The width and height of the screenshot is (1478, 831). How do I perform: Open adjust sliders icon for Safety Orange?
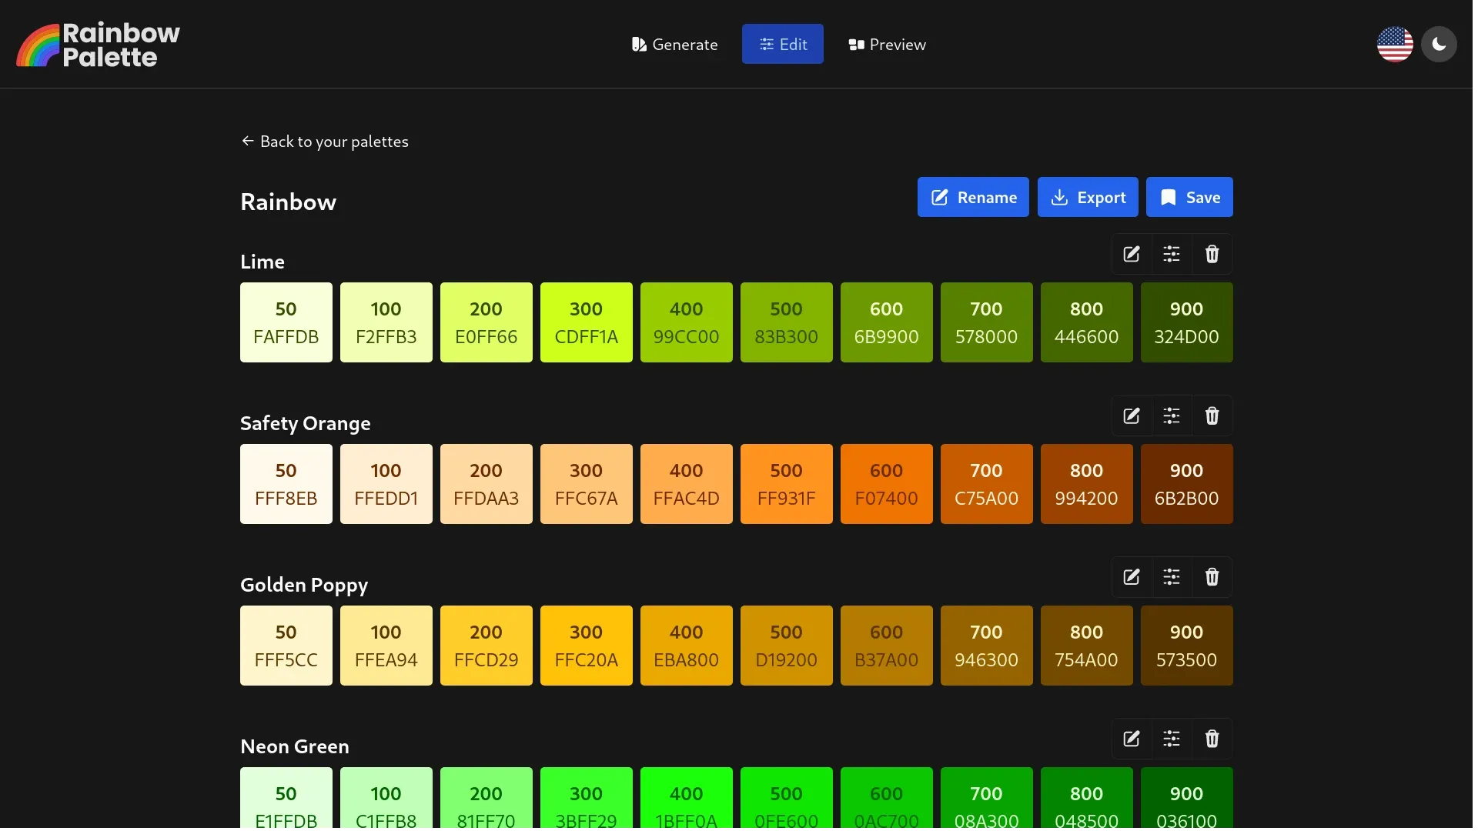(x=1171, y=416)
